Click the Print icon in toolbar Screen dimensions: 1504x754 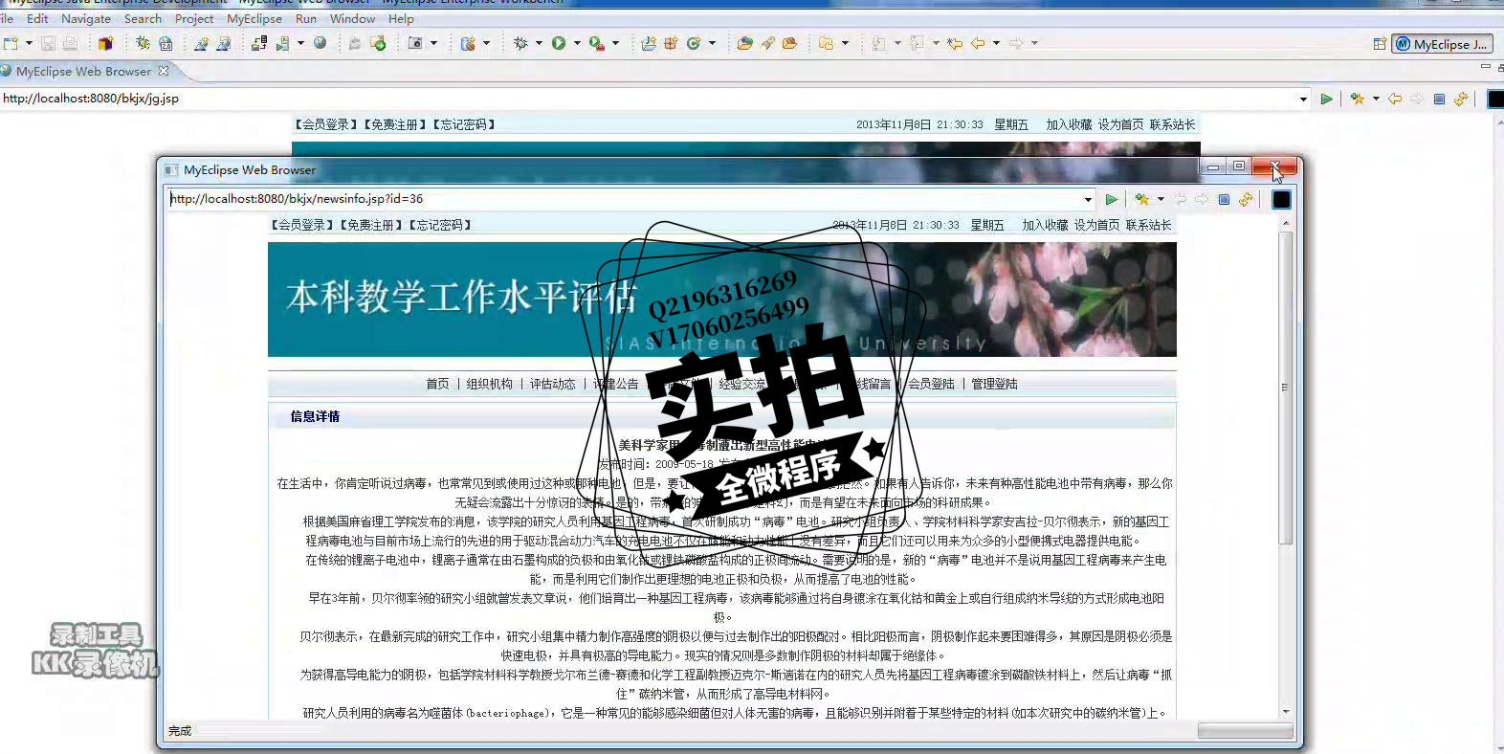(70, 43)
